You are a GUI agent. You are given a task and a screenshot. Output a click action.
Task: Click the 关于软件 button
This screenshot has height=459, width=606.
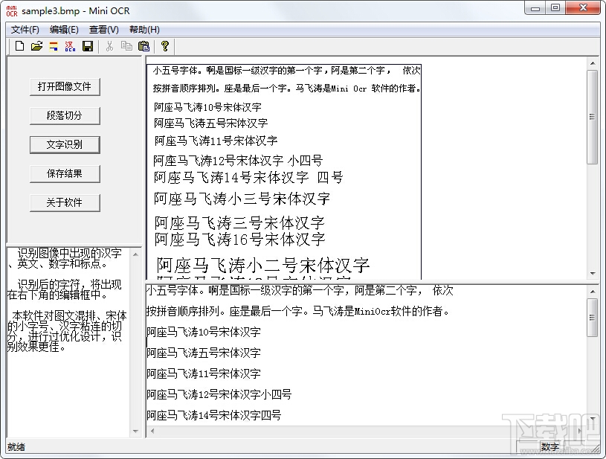65,202
